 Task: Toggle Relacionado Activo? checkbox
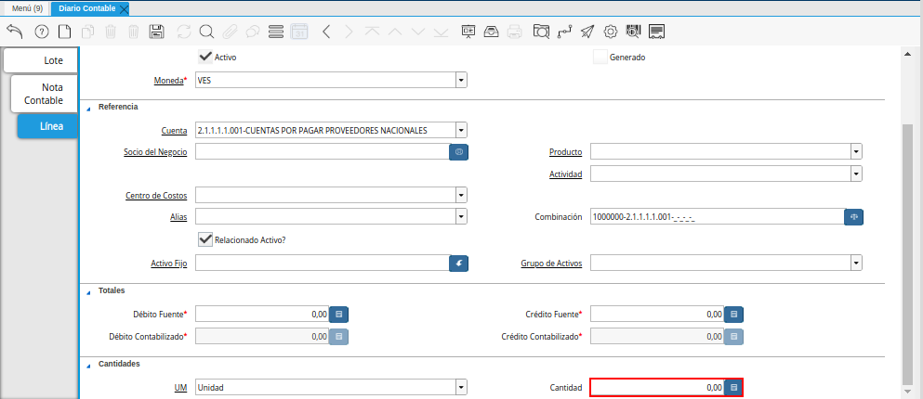click(205, 239)
